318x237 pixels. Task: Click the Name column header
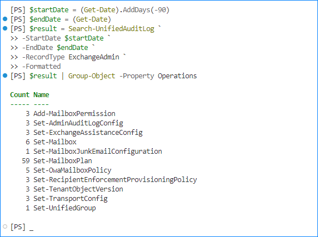41,95
